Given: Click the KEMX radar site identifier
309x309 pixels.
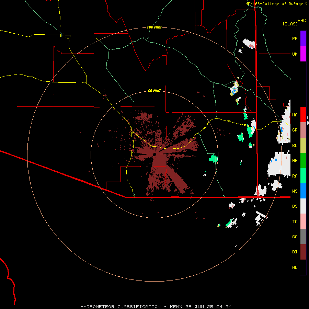Looking at the screenshot, I should point(176,307).
